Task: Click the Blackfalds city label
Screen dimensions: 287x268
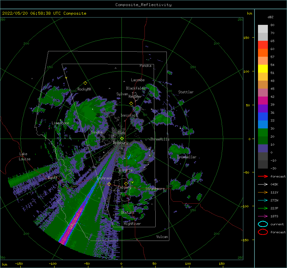Action: (136, 88)
